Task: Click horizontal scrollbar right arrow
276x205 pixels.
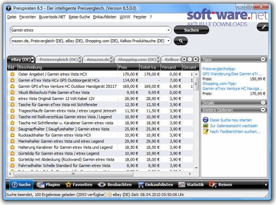Action: (190, 174)
